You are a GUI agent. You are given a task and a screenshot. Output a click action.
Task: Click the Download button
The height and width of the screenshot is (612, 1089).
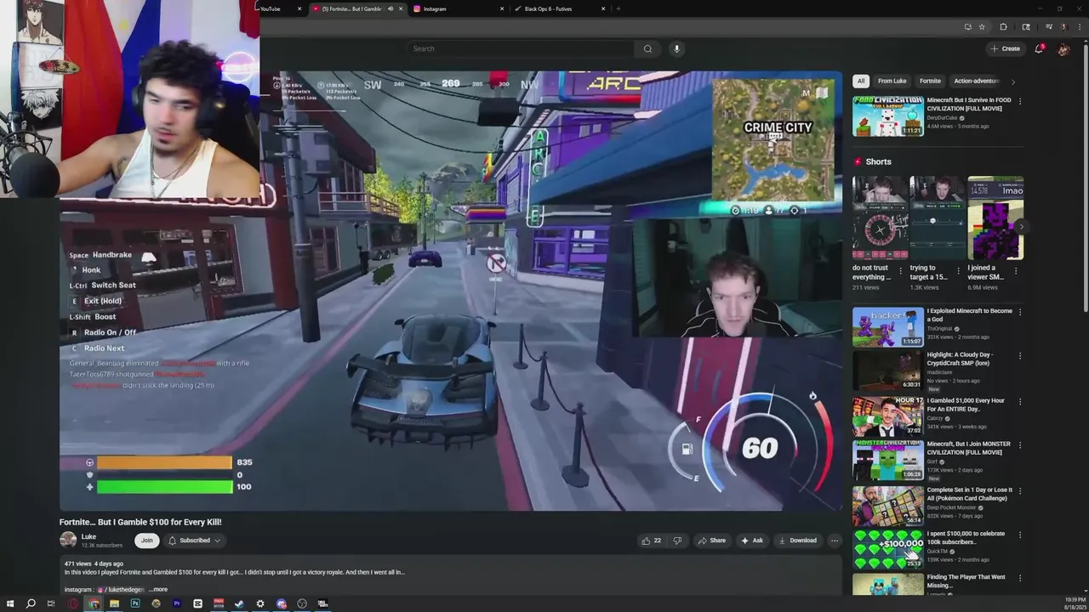[797, 541]
